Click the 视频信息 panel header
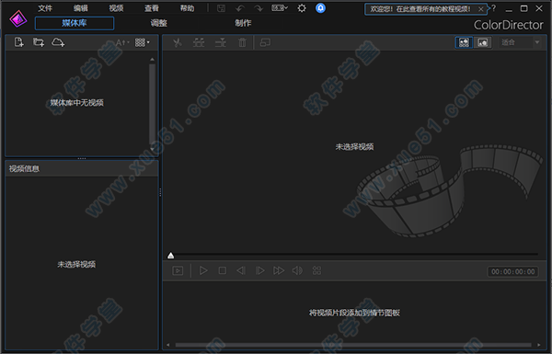Viewport: 552px width, 354px height. point(82,169)
